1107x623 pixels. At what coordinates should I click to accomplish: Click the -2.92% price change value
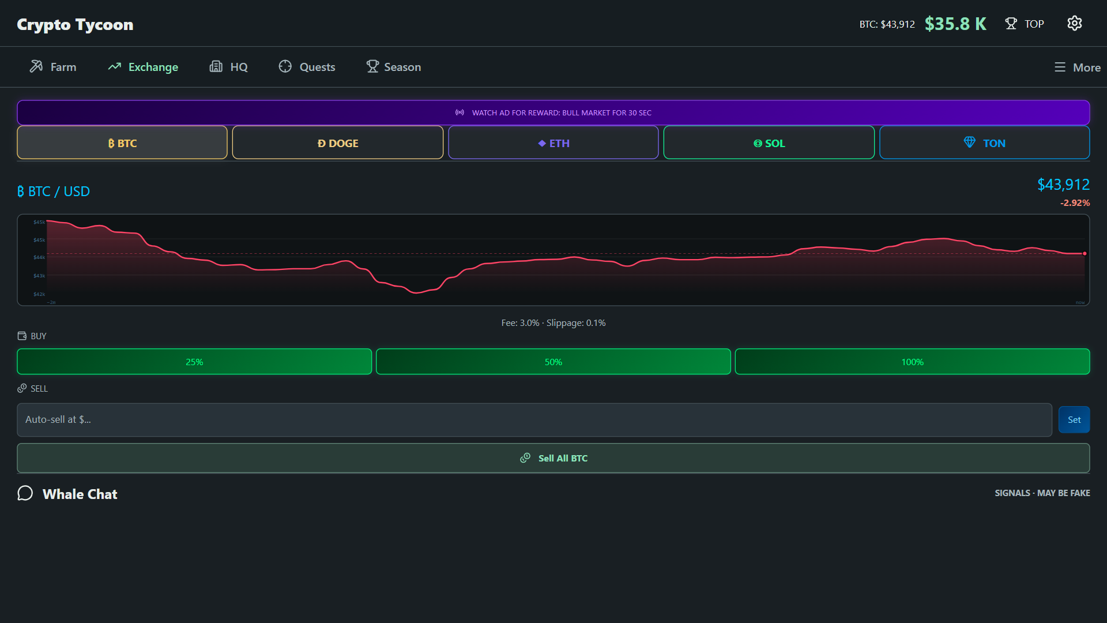coord(1075,203)
